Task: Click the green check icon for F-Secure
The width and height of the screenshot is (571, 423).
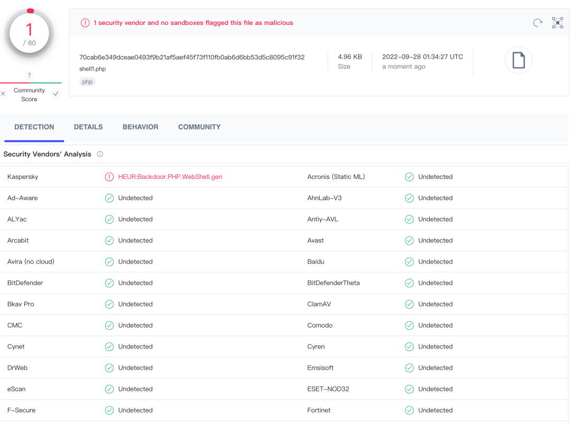Action: (x=109, y=410)
